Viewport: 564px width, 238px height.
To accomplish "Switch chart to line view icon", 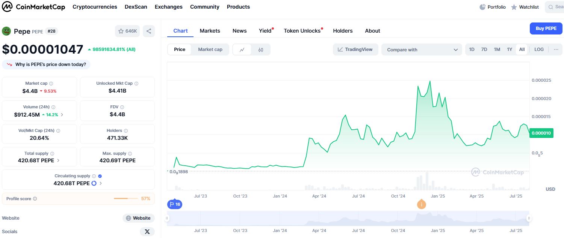I will [x=242, y=49].
